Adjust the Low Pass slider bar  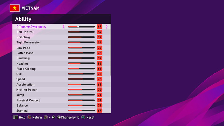point(81,48)
